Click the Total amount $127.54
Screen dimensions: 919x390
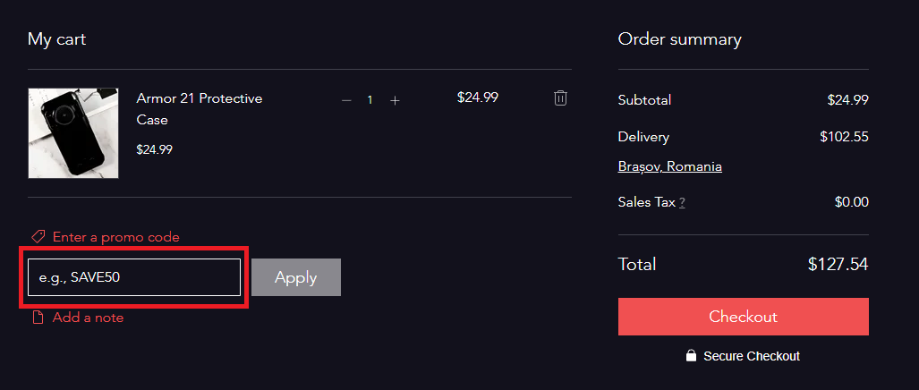(838, 265)
